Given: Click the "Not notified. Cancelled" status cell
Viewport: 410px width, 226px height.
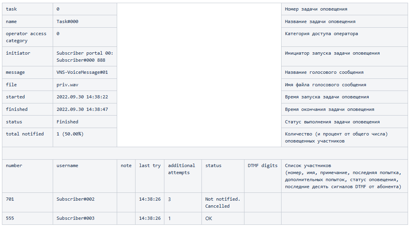Looking at the screenshot, I should coord(223,202).
